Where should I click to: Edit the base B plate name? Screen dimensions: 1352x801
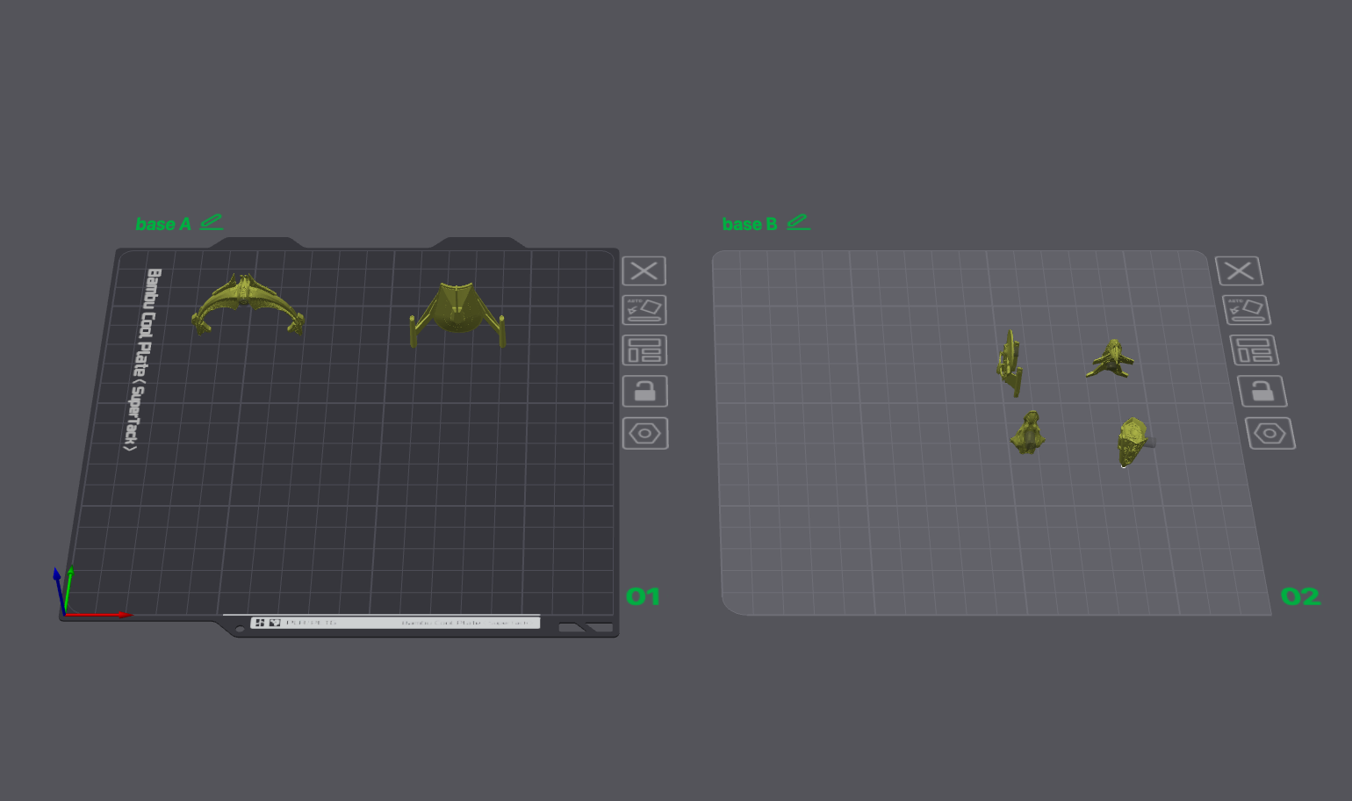(798, 222)
